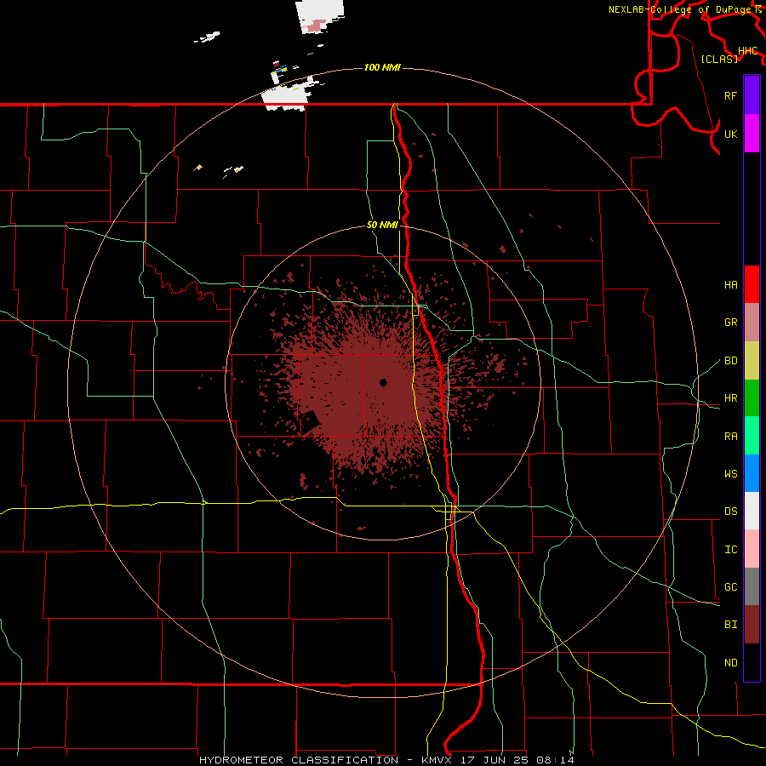Click the RA legend label
766x766 pixels.
tap(731, 437)
